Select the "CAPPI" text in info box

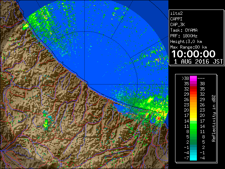[176, 19]
